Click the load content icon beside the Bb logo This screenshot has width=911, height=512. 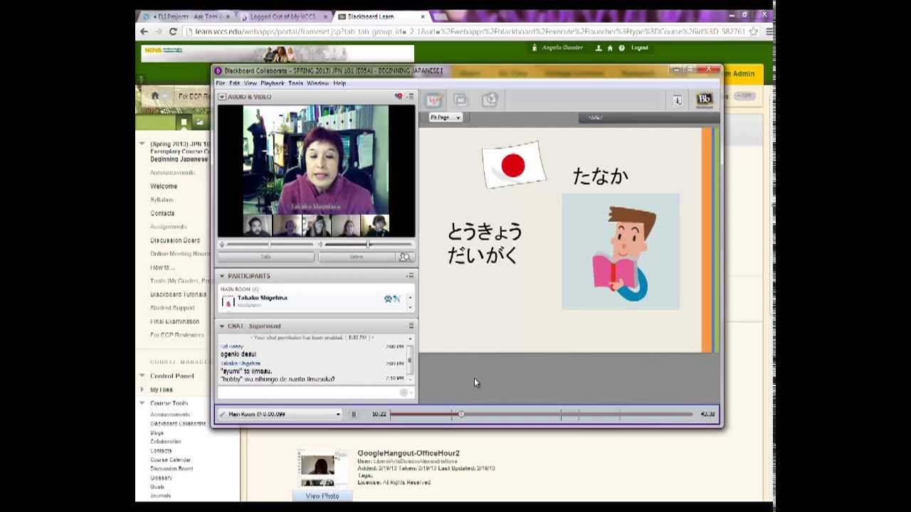coord(677,100)
